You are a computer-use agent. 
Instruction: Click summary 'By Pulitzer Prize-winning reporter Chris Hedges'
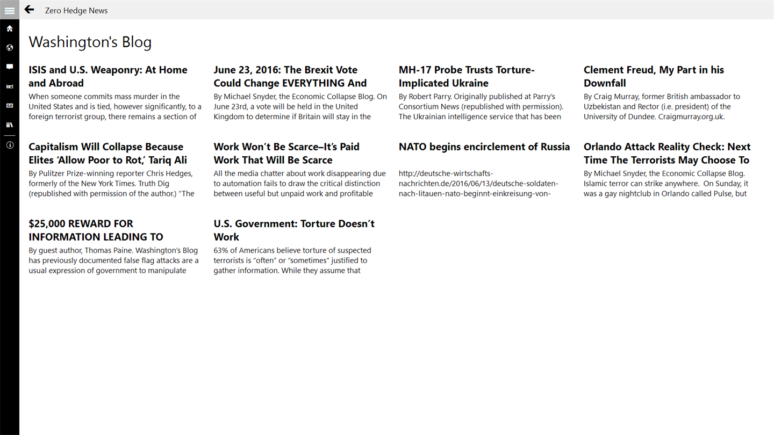[111, 184]
